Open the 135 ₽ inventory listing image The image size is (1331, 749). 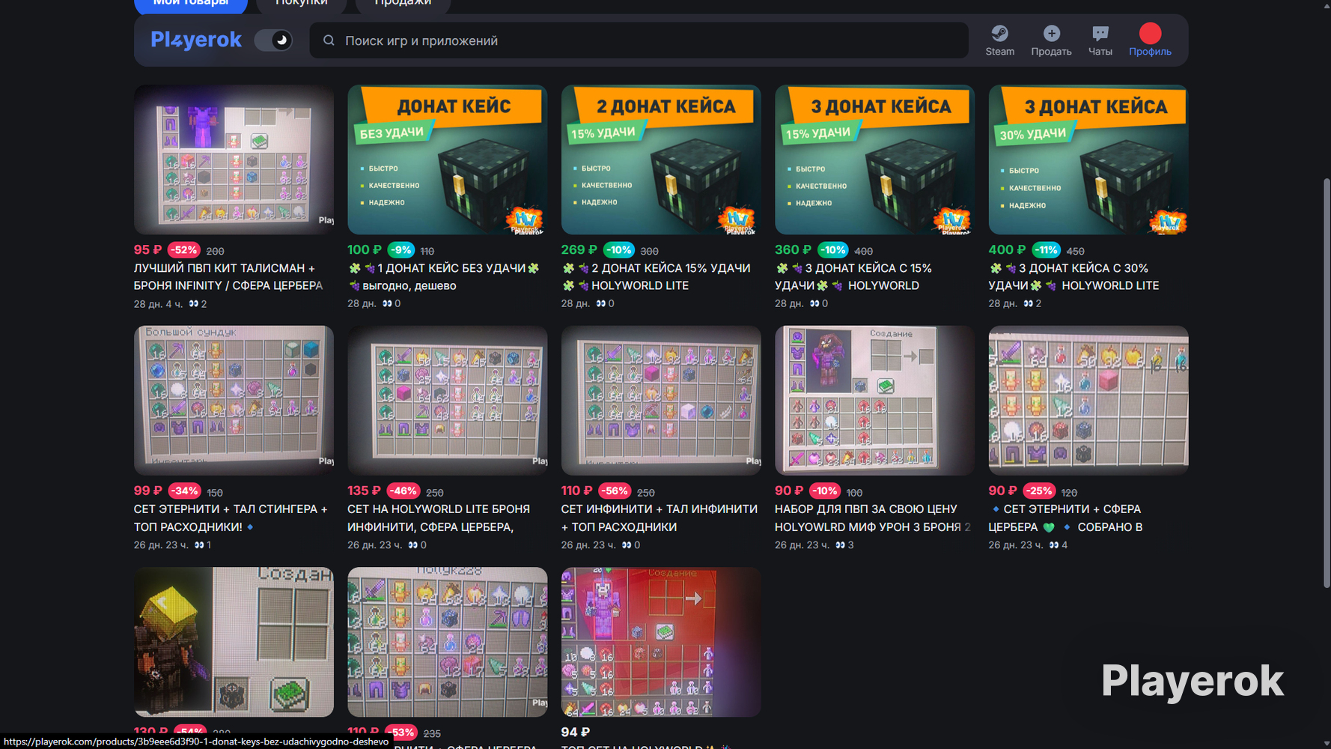(448, 400)
